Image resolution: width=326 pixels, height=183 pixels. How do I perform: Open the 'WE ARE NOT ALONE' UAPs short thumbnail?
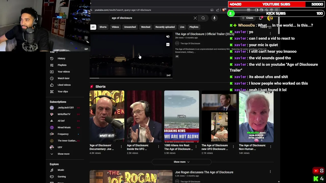[x=182, y=116]
